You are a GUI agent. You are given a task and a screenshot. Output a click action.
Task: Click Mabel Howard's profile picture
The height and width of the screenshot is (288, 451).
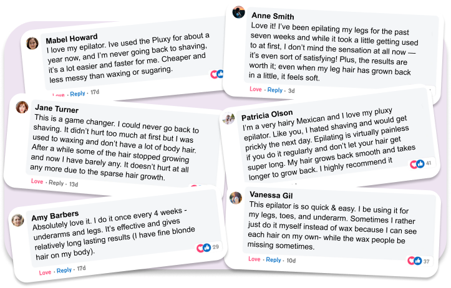[32, 43]
